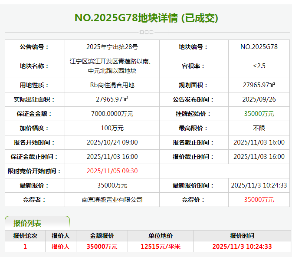The width and height of the screenshot is (292, 257).
Task: Click the NO.2025G78 parcel number cell
Action: point(259,47)
